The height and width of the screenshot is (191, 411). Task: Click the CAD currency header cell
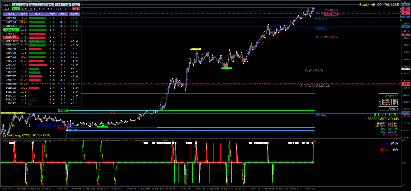(76, 5)
